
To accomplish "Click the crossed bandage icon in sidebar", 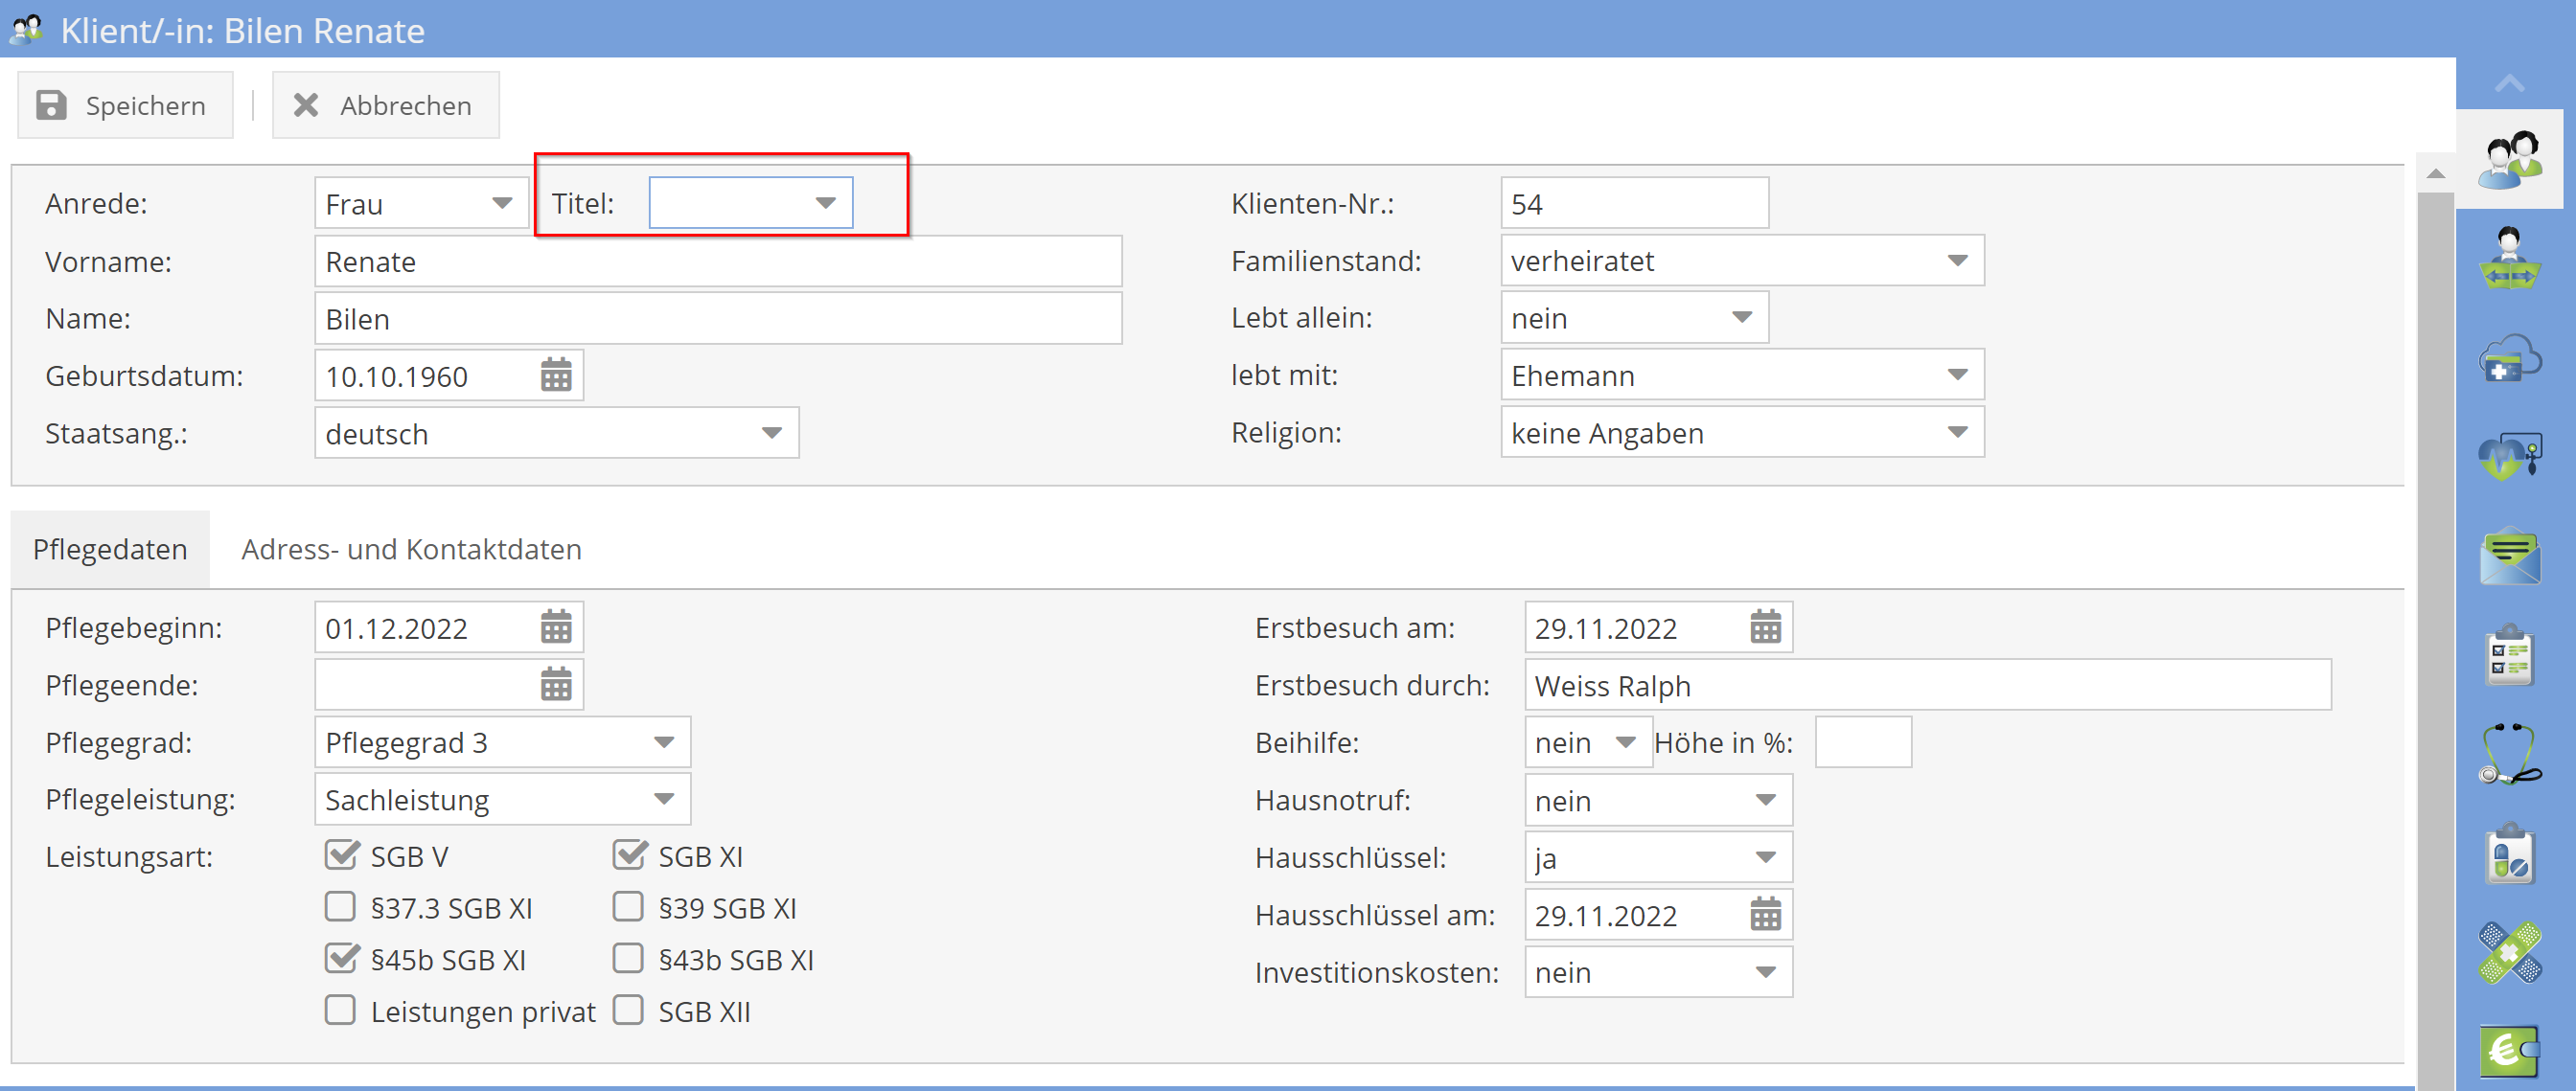I will point(2509,952).
